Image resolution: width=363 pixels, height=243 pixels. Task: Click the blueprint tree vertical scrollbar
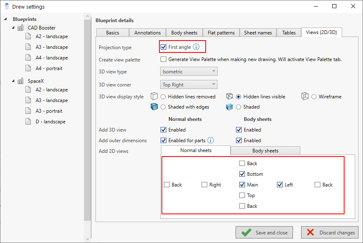87,123
